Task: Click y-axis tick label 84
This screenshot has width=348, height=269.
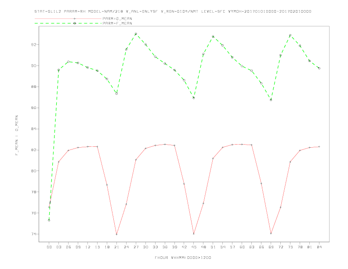Action: (34, 129)
